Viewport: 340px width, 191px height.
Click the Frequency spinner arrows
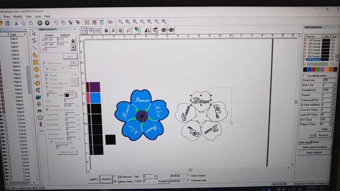pos(332,100)
